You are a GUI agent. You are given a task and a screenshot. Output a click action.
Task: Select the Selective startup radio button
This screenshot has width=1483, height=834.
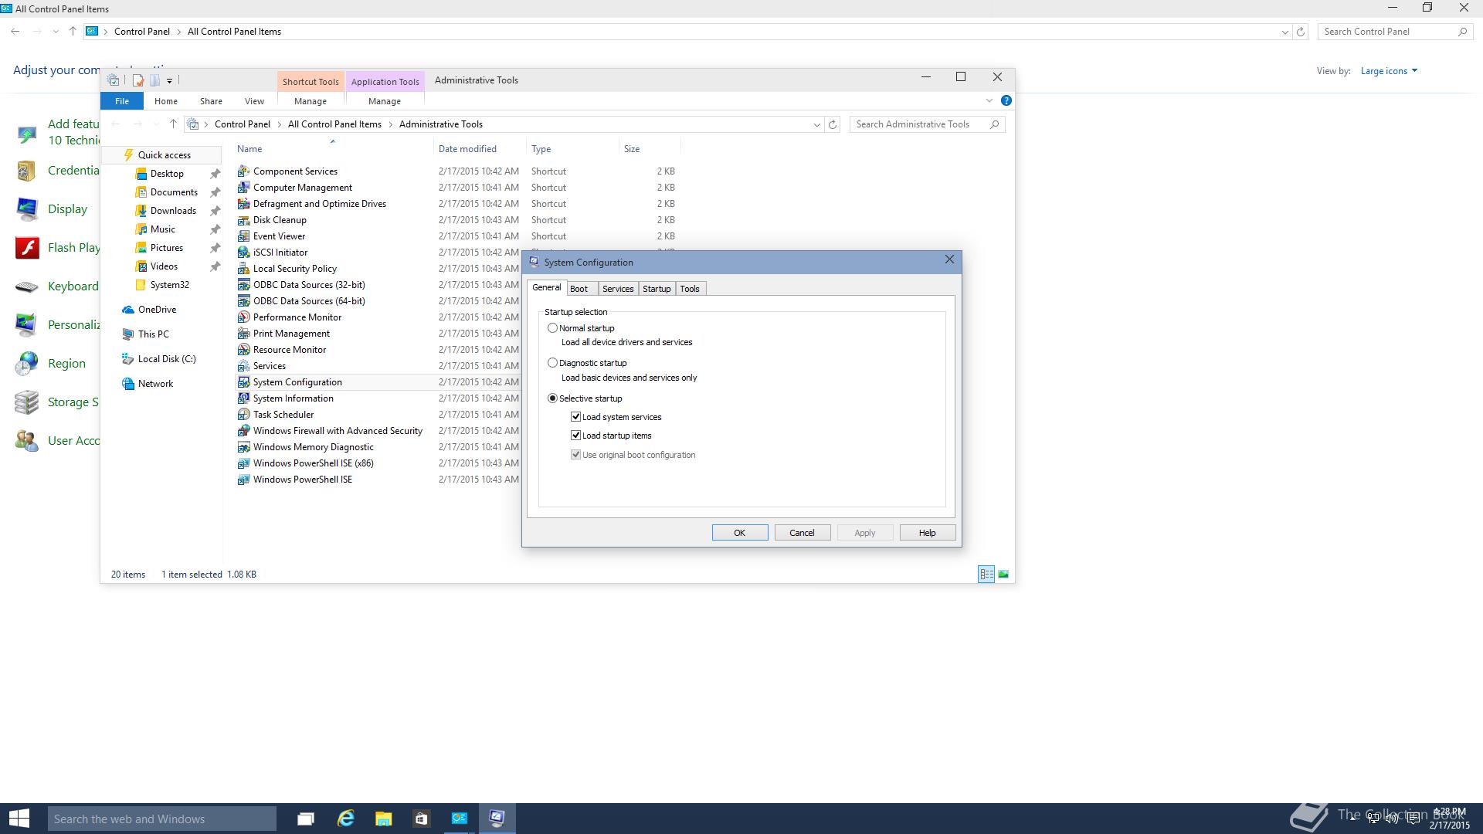[552, 398]
